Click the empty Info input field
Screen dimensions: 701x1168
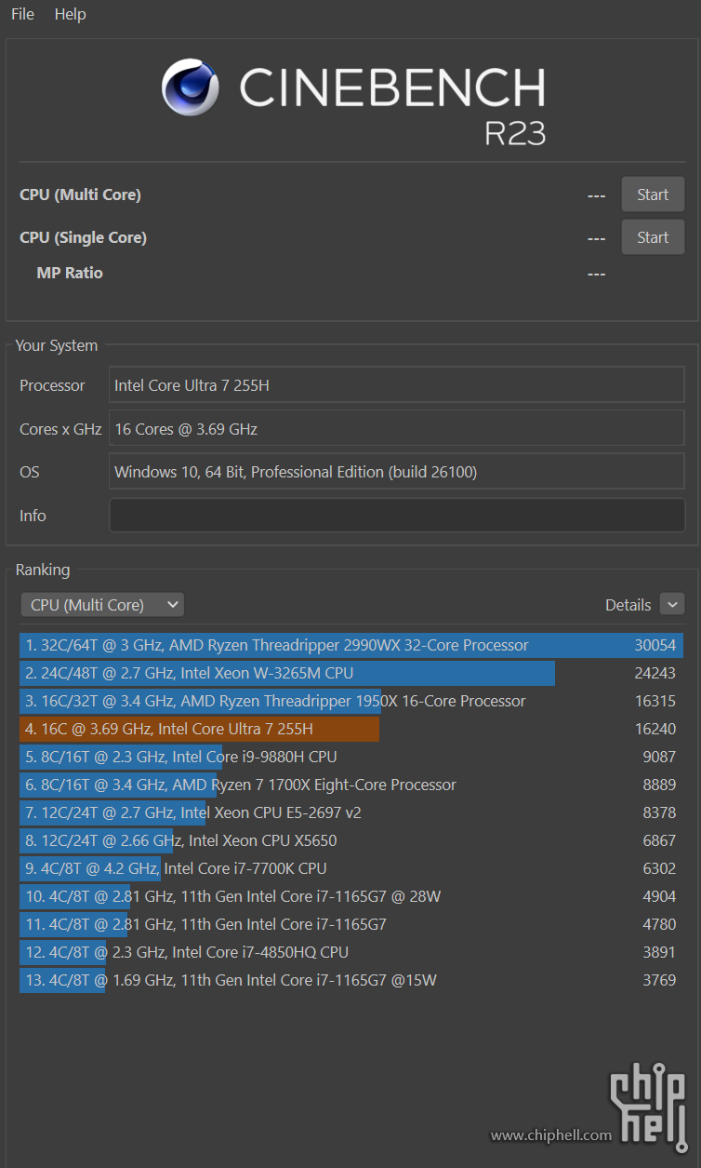[x=397, y=516]
